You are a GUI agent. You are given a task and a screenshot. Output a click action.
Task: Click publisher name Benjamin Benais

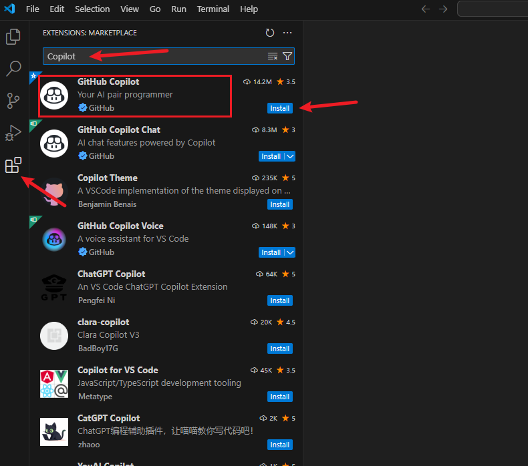point(107,204)
